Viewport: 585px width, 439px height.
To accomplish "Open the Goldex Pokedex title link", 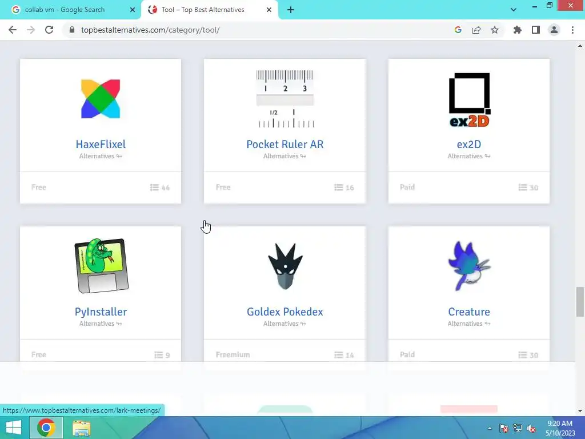I will [285, 312].
